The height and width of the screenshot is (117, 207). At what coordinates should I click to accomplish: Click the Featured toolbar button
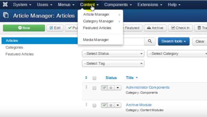(132, 28)
